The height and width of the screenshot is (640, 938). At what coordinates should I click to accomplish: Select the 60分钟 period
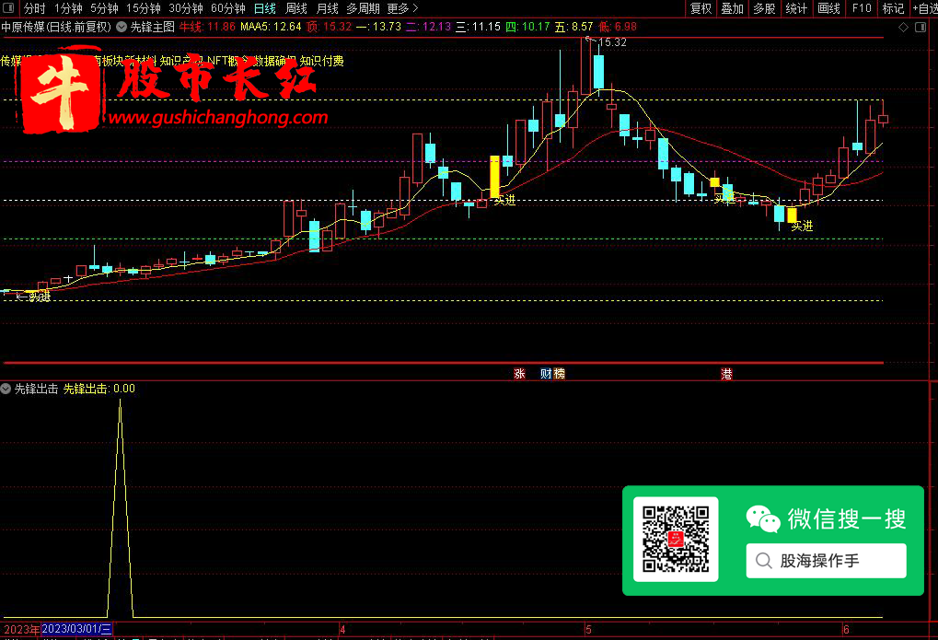[x=228, y=8]
